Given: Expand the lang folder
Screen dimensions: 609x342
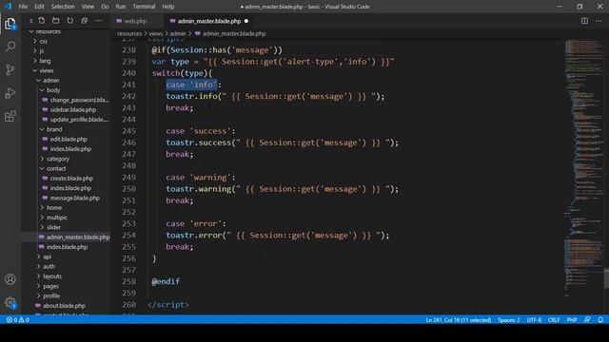Looking at the screenshot, I should [45, 61].
